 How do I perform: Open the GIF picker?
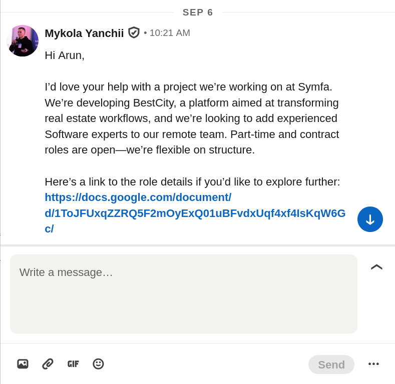coord(73,364)
